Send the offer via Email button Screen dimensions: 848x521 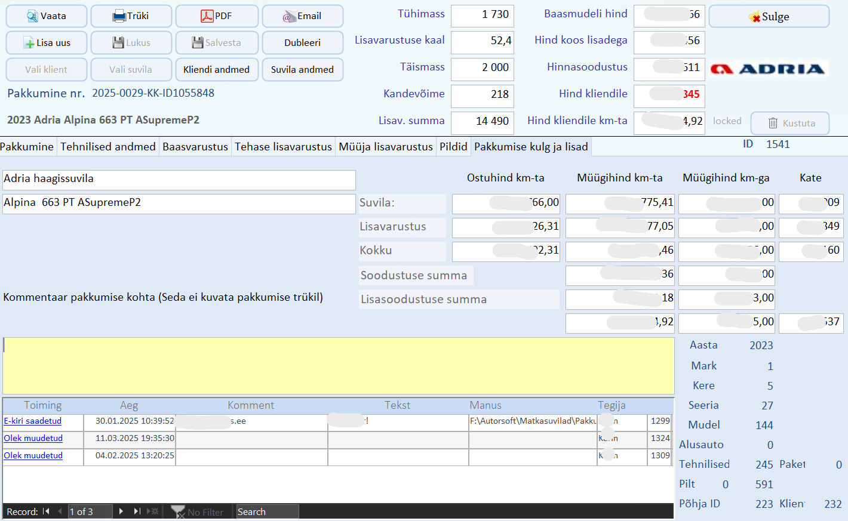click(x=303, y=16)
